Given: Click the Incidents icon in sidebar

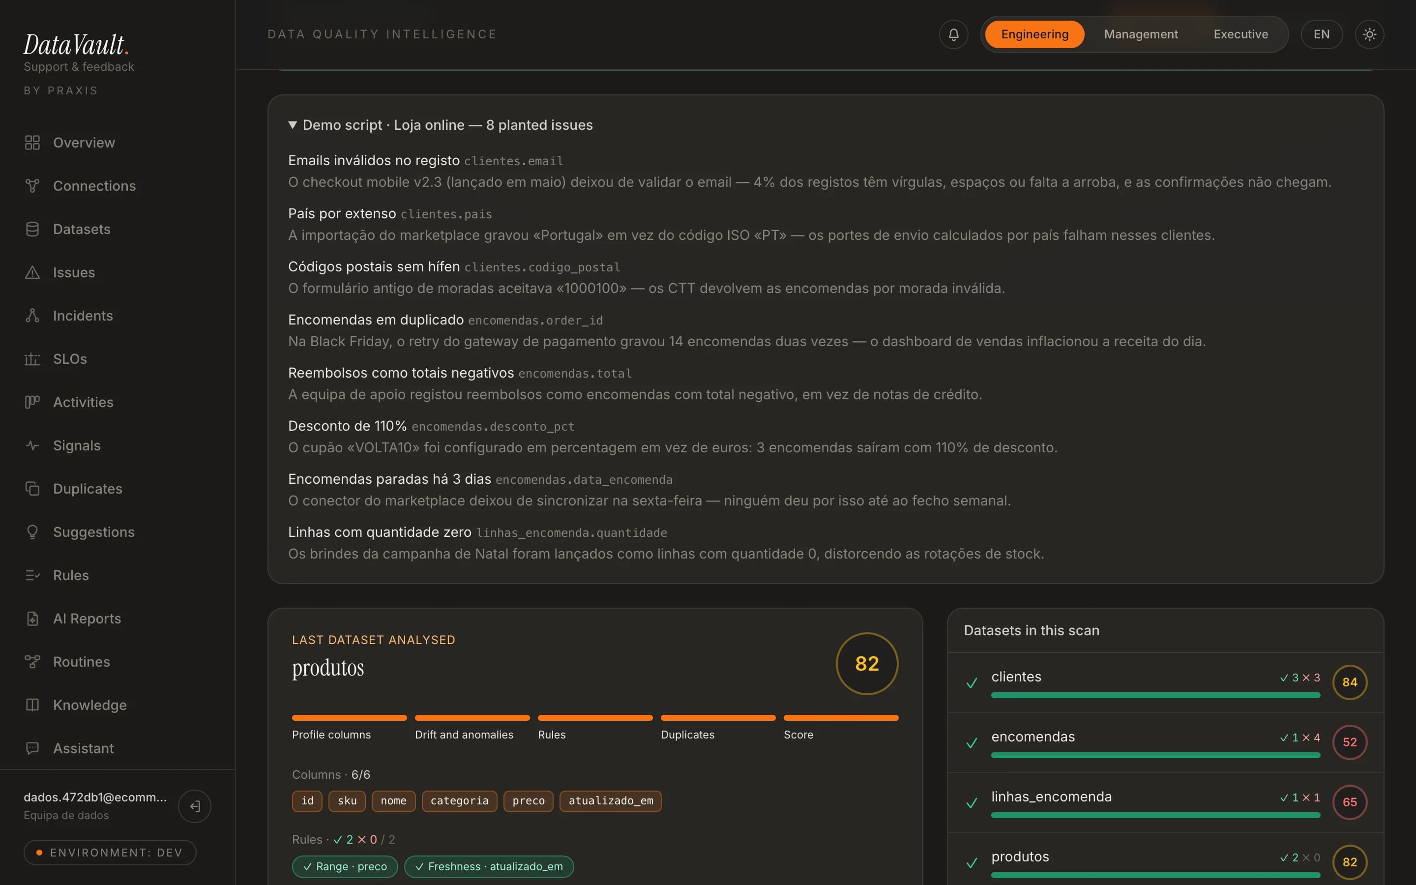Looking at the screenshot, I should [32, 316].
